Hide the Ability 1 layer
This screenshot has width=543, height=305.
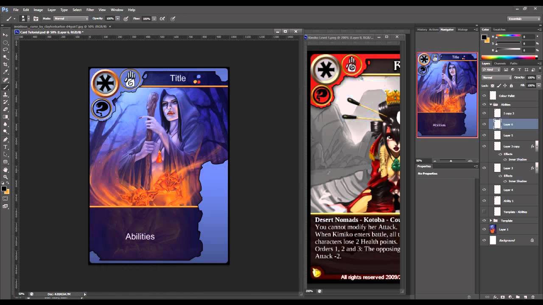[484, 201]
